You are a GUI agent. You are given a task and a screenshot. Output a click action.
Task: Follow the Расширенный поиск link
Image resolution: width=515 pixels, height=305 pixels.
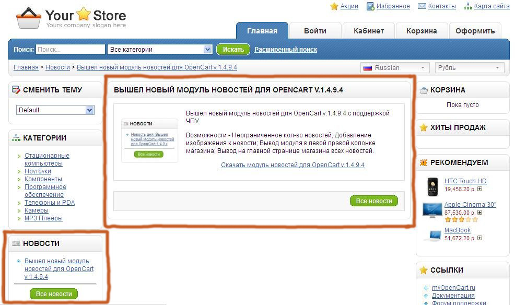coord(286,50)
